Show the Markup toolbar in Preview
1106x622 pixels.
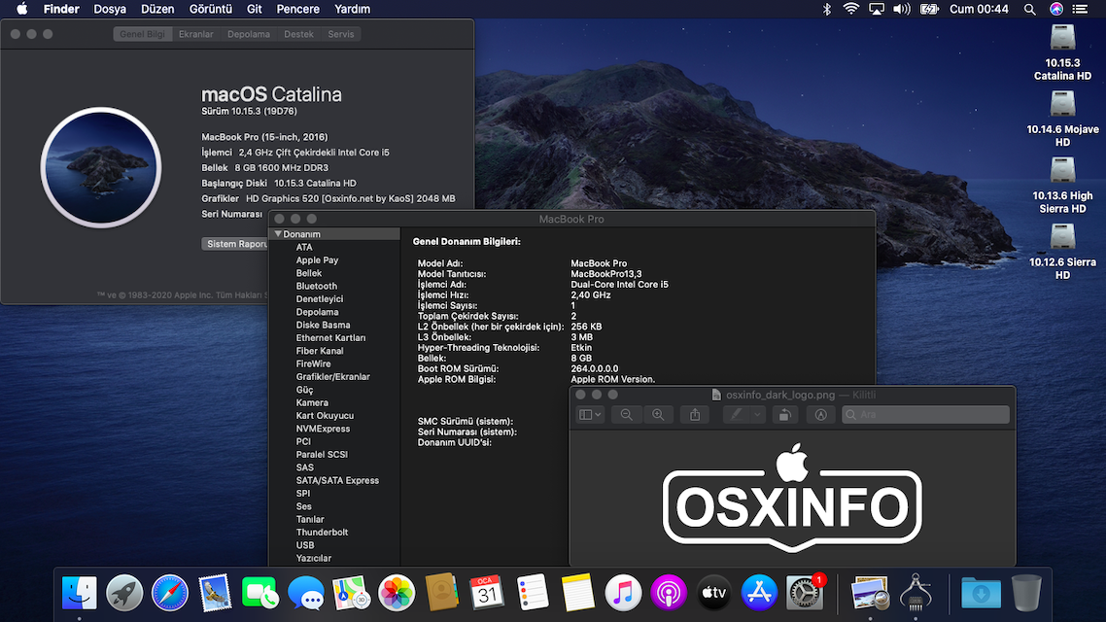click(820, 415)
